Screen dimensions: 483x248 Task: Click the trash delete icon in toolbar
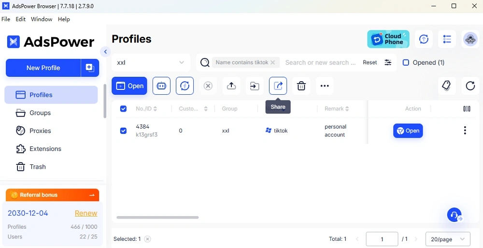(301, 86)
